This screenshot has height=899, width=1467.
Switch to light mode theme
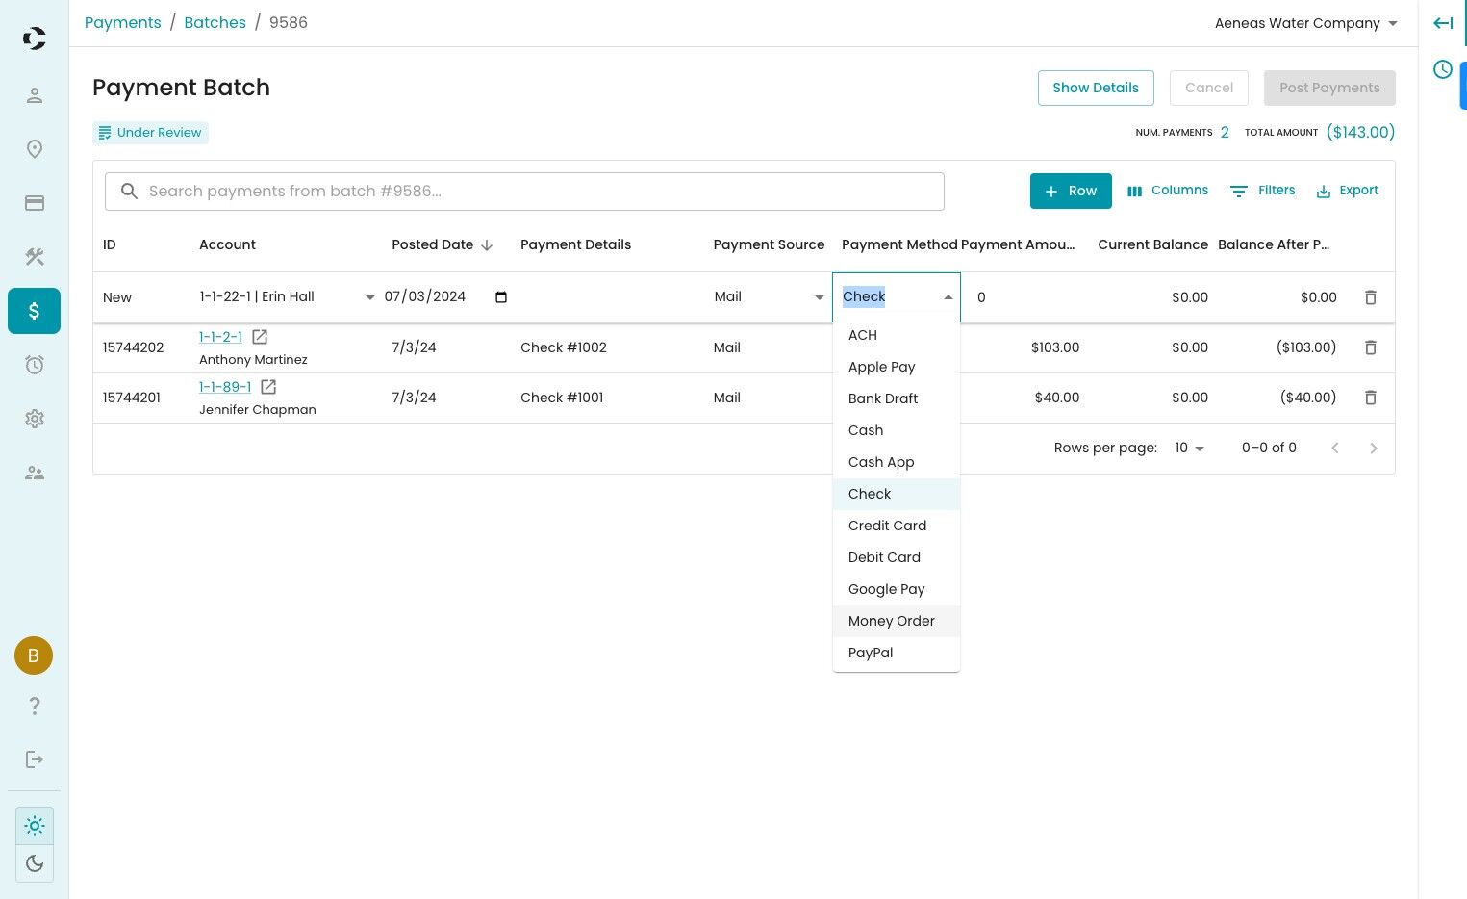coord(35,826)
